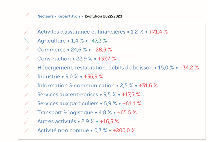The height and width of the screenshot is (142, 208).
Task: Click the +200,0 % evolution value
Action: (x=124, y=130)
